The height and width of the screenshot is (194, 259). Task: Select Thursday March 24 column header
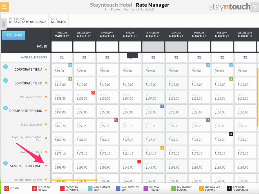pyautogui.click(x=107, y=34)
